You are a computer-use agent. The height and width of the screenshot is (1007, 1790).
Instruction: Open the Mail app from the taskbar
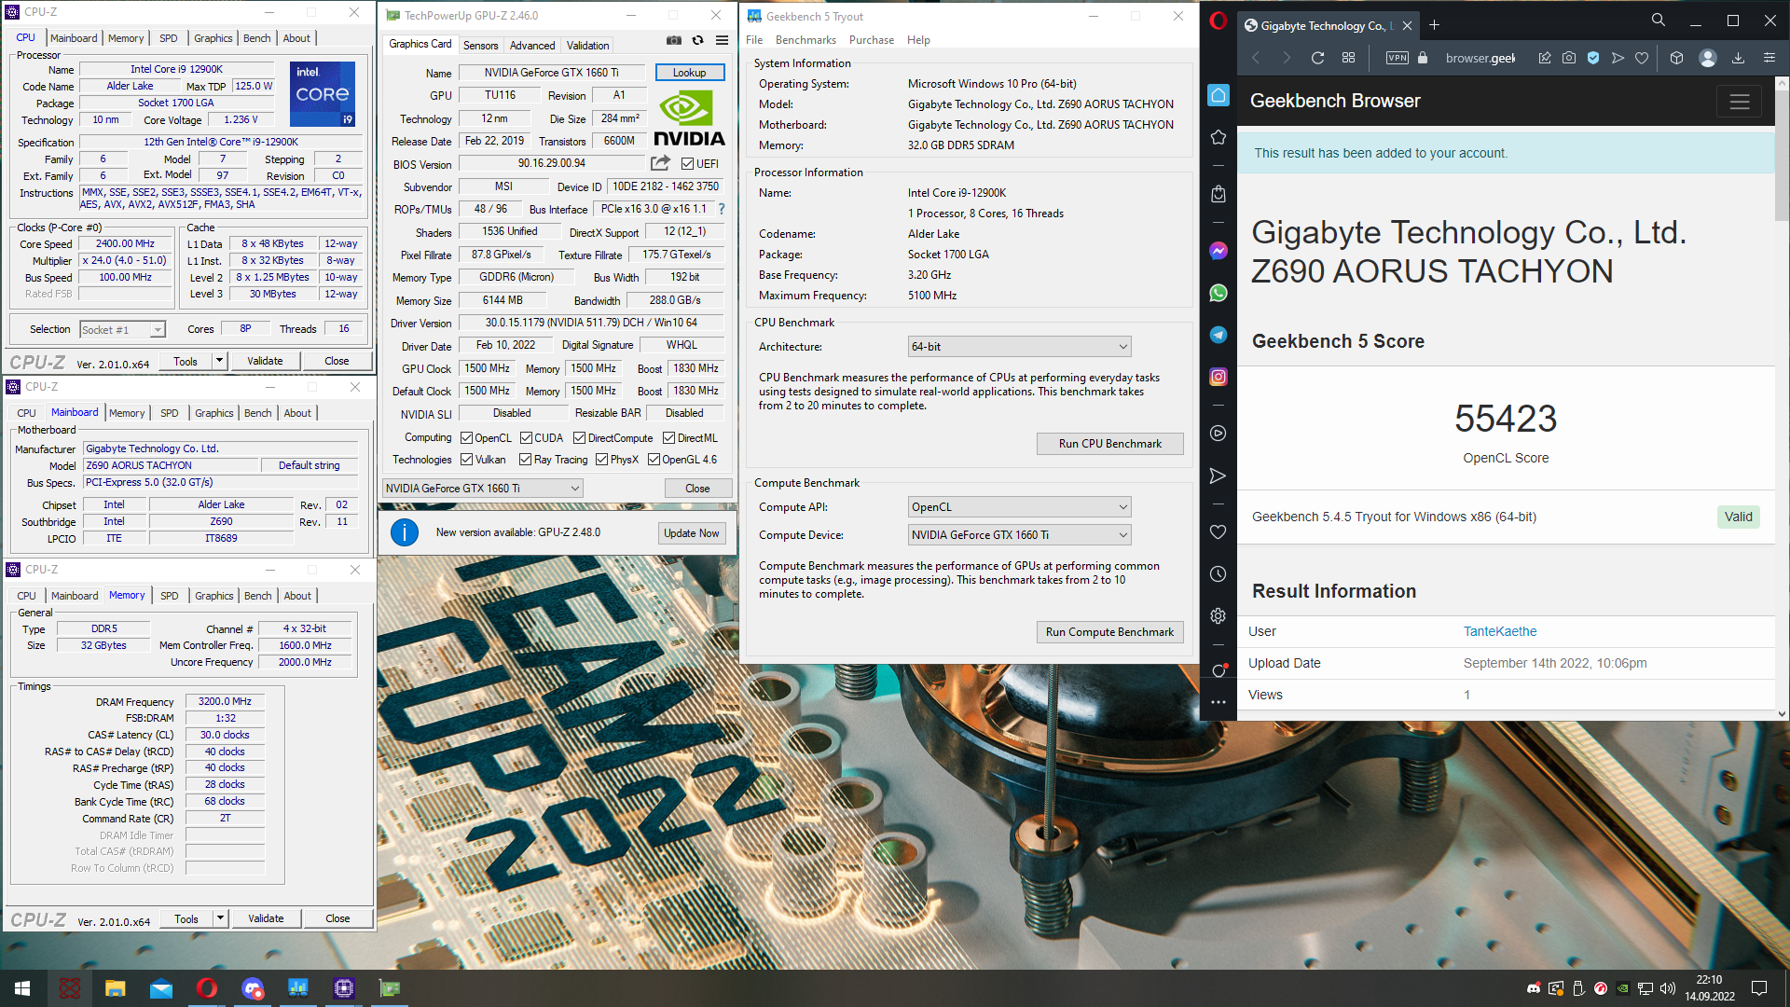click(160, 988)
